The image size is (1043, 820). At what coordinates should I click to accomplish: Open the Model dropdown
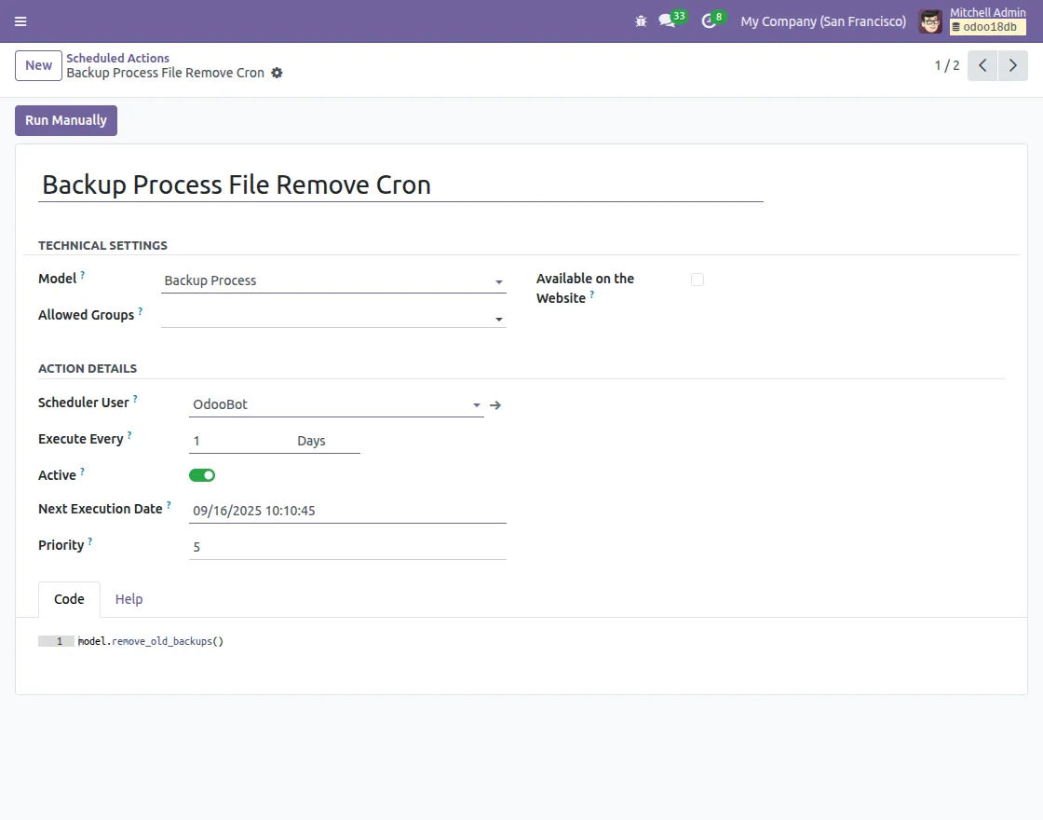click(x=499, y=281)
